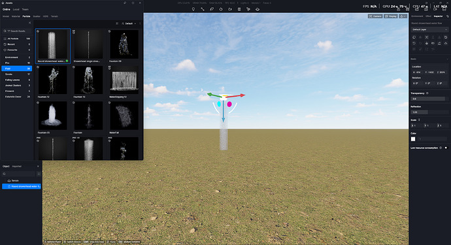451x245 pixels.
Task: Switch to the Local assets tab
Action: click(x=16, y=10)
